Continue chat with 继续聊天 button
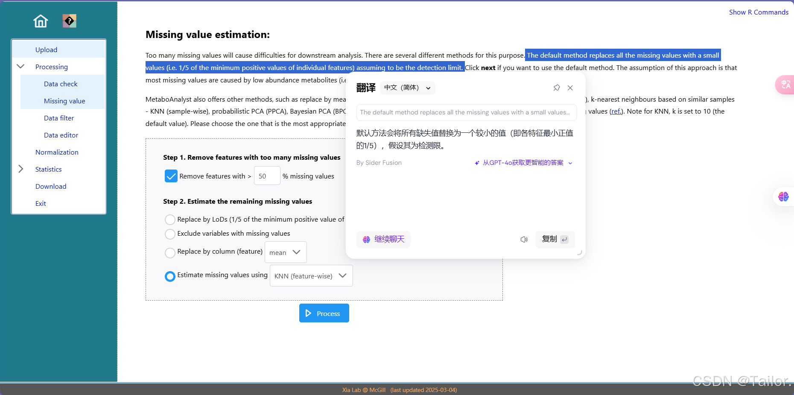794x395 pixels. point(383,239)
